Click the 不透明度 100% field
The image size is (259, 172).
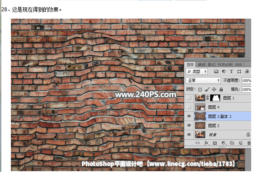point(246,81)
